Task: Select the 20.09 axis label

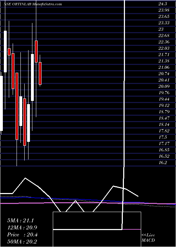Action: click(x=164, y=86)
